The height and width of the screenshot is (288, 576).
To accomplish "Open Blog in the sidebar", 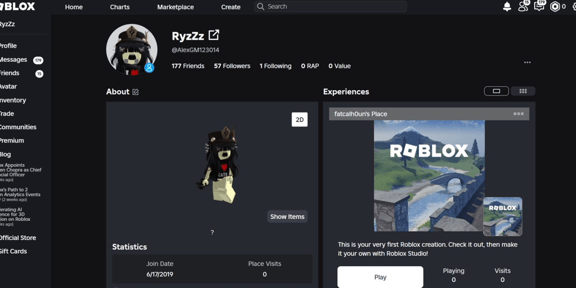I will (5, 154).
